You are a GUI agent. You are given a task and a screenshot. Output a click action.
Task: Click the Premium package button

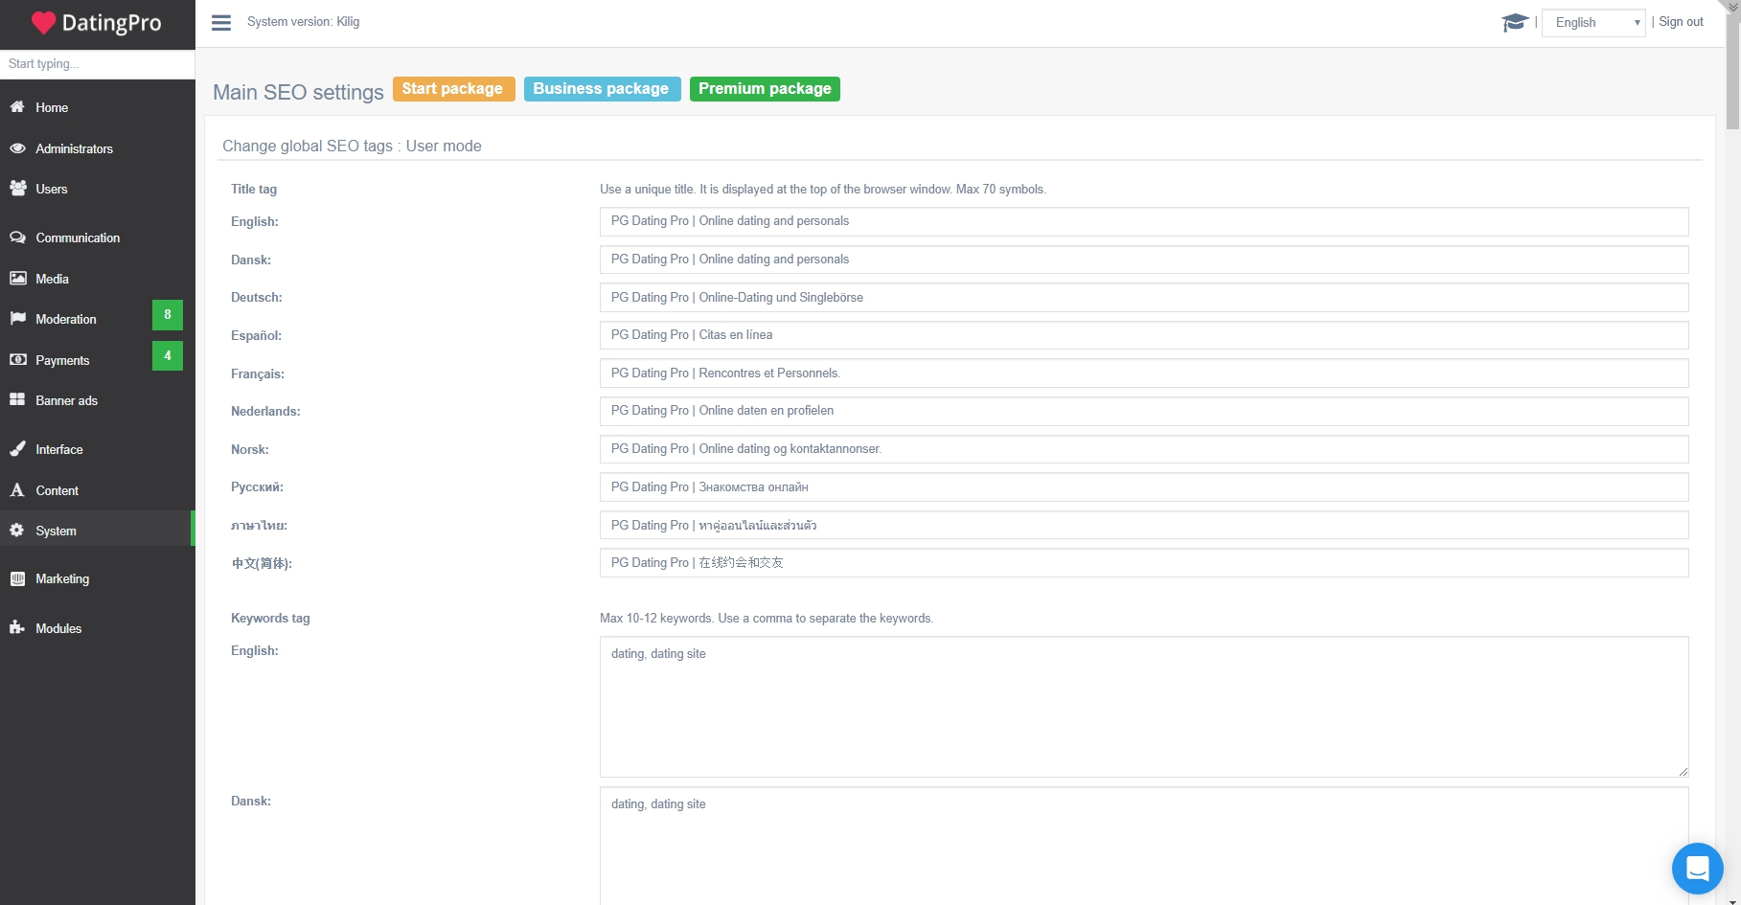tap(765, 89)
